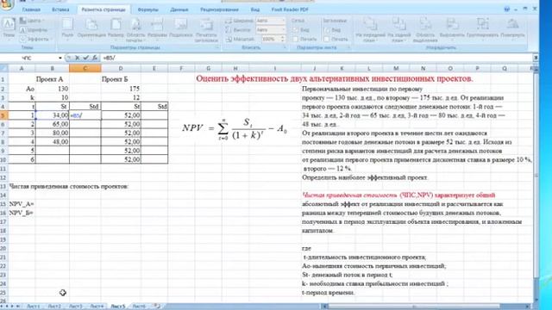Viewport: 552px width, 310px height.
Task: Click the horizontal scrollbar thumb
Action: point(414,307)
